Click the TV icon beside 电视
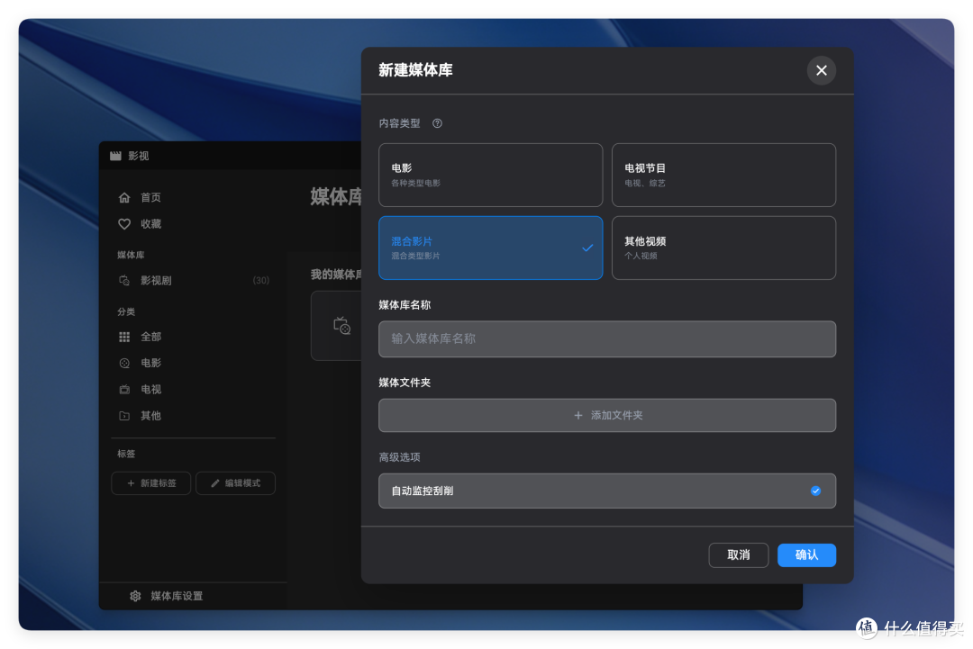Image resolution: width=973 pixels, height=649 pixels. point(124,389)
